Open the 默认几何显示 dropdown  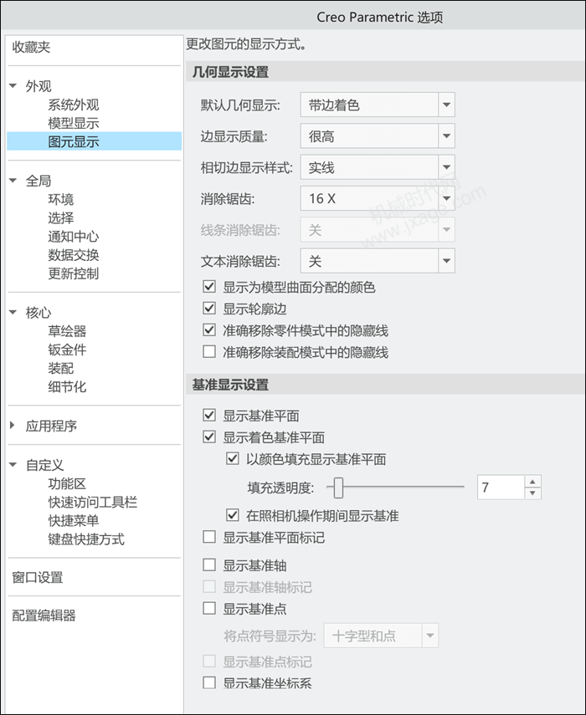point(378,105)
